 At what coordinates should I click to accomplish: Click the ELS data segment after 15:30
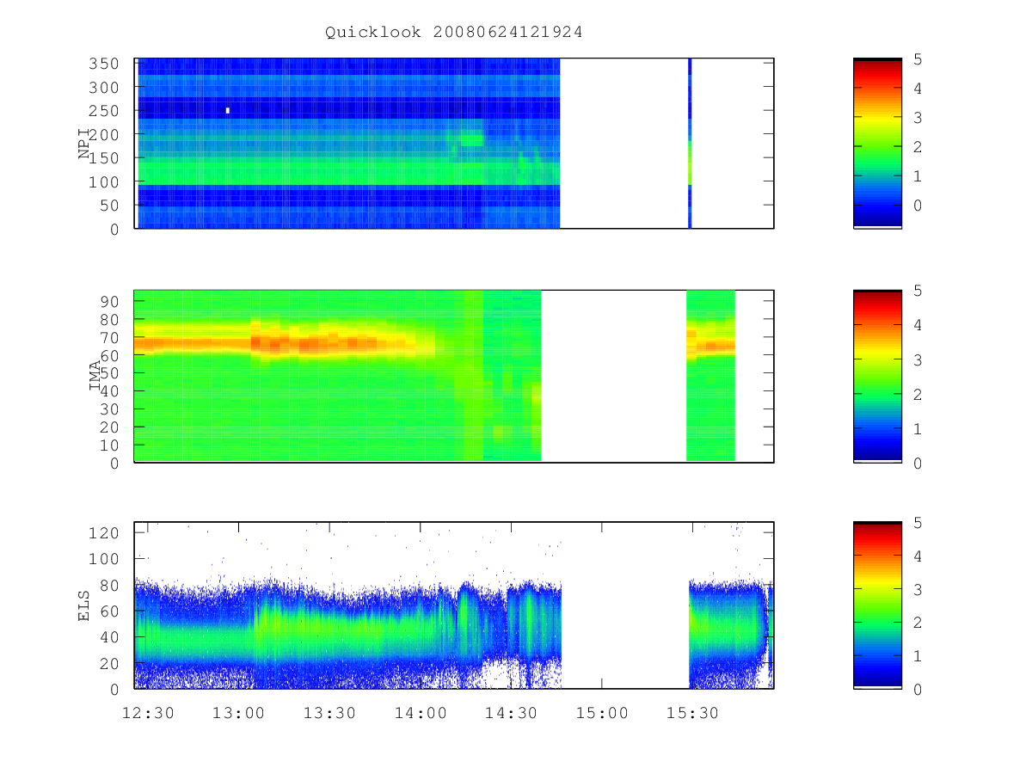[731, 634]
